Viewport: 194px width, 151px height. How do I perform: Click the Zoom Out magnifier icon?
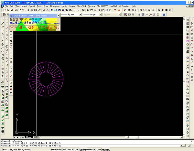(145, 10)
